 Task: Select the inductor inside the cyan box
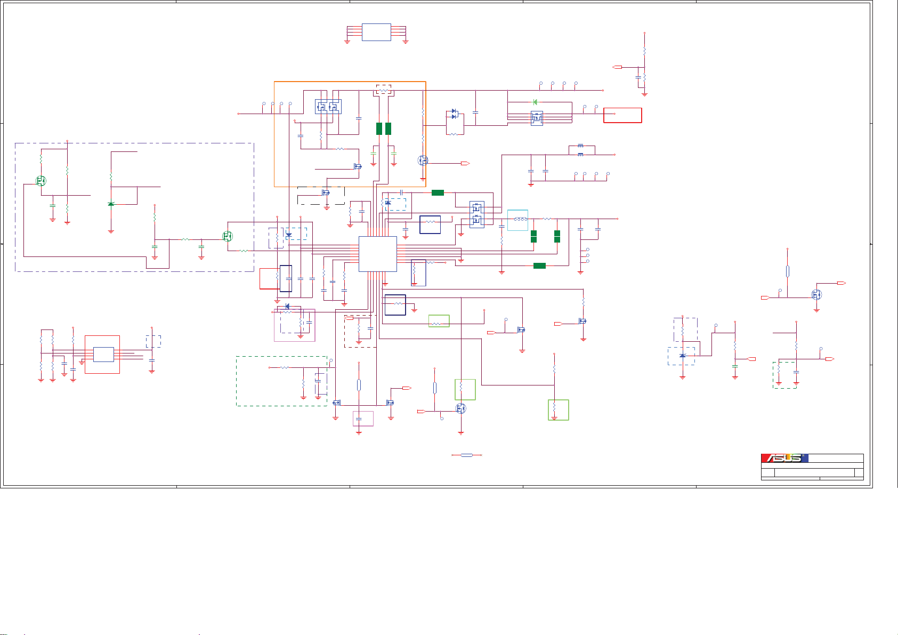click(520, 219)
